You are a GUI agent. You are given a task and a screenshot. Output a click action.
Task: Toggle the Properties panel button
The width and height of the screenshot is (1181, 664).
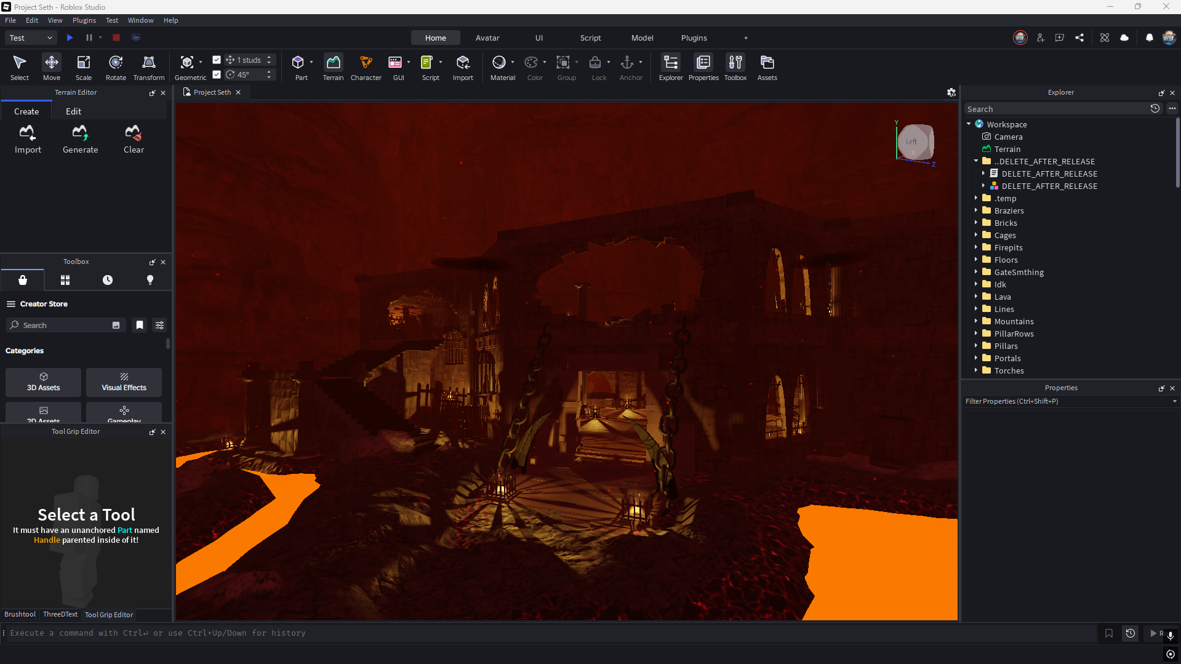[x=703, y=67]
